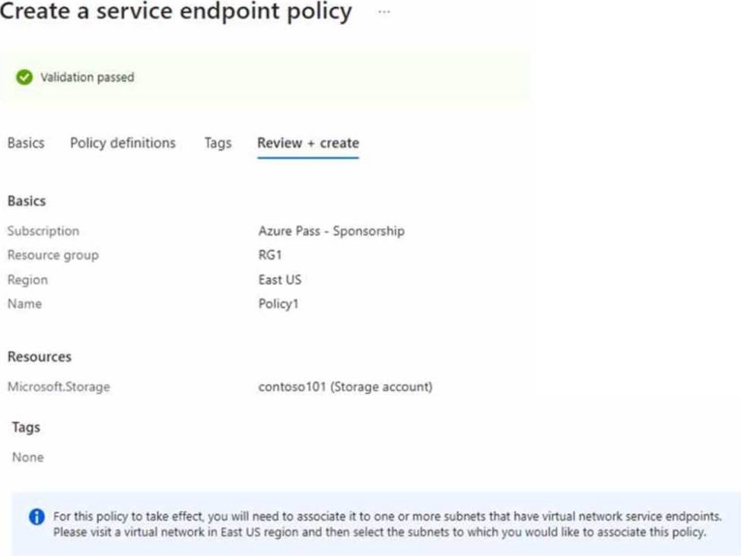The width and height of the screenshot is (741, 556).
Task: Switch to the Basics tab
Action: click(26, 143)
